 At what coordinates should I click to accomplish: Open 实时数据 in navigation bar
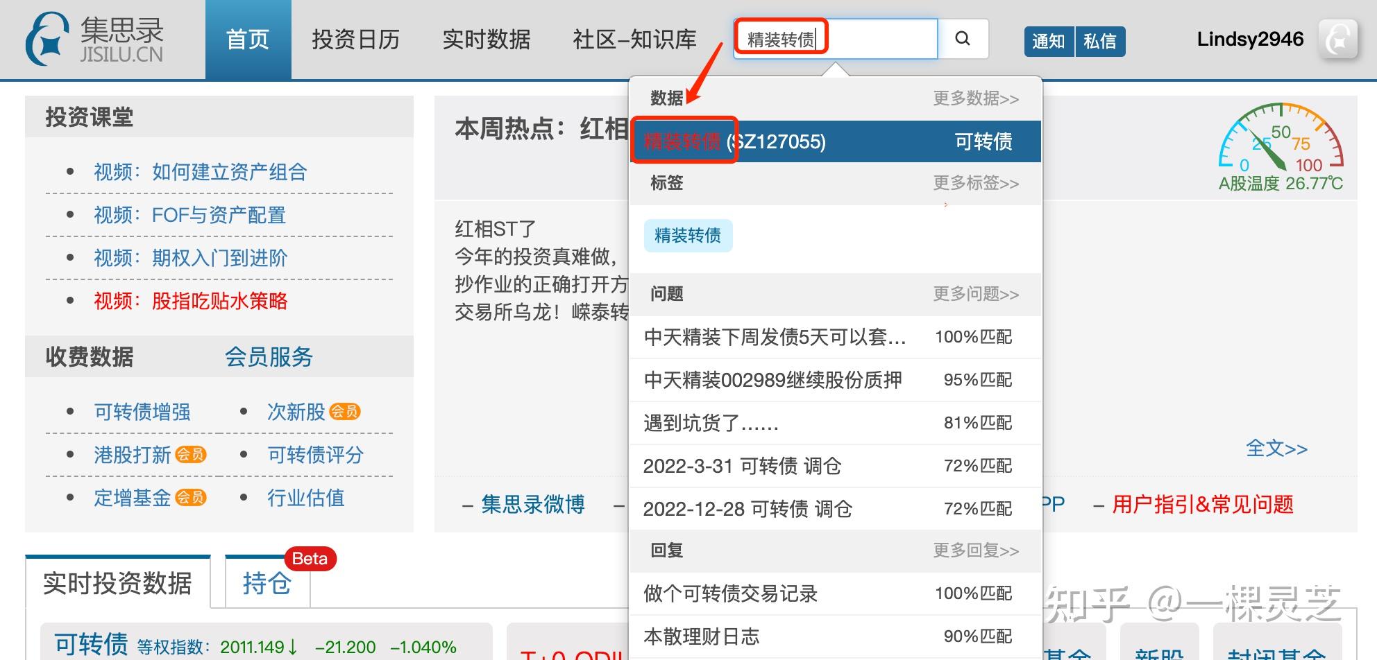(486, 40)
